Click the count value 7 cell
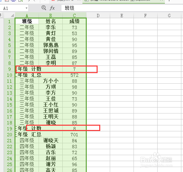 [x=74, y=69]
